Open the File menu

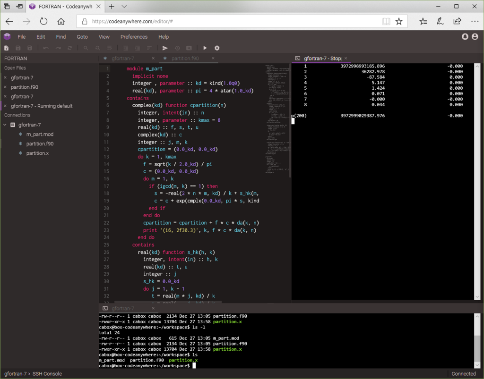pyautogui.click(x=22, y=37)
